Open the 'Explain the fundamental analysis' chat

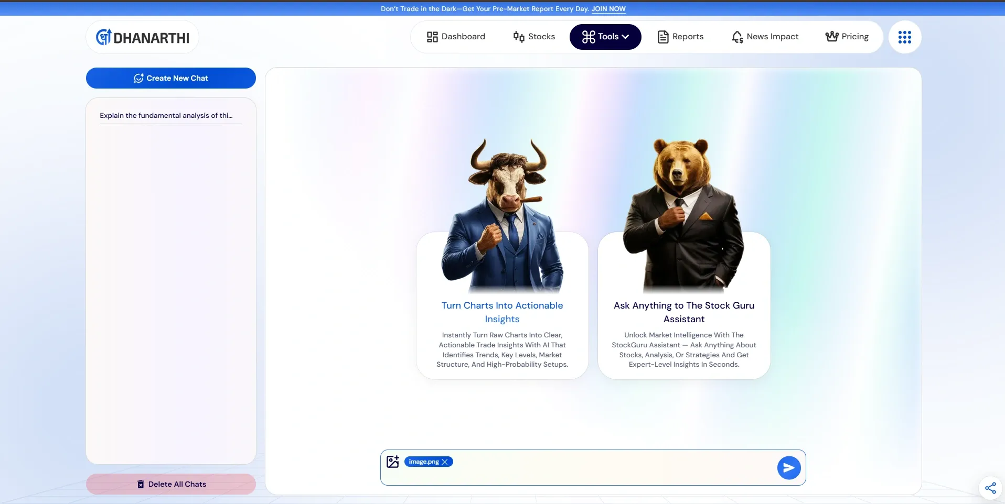pyautogui.click(x=166, y=115)
